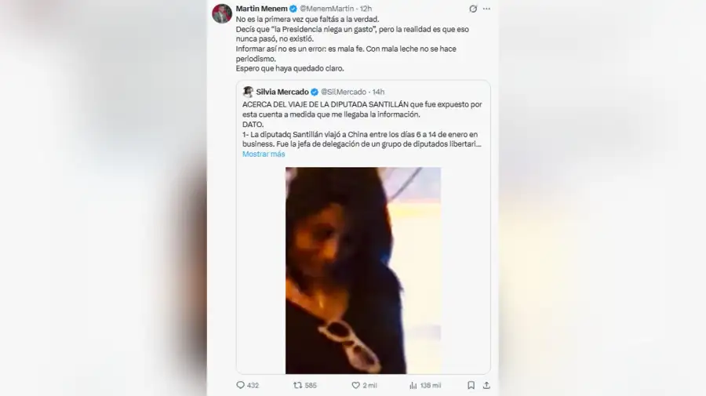Screen dimensions: 706x396
Task: Expand quoted tweet with Mostrar más
Action: (x=264, y=154)
